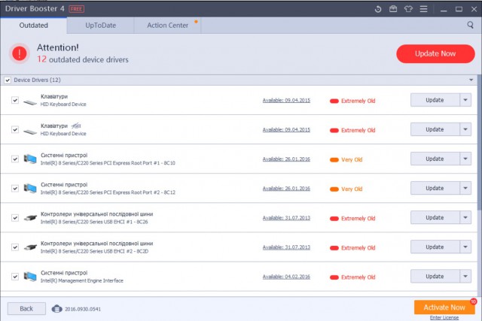Image resolution: width=482 pixels, height=321 pixels.
Task: Uncheck the Root Port #1 - 8C10 checkbox
Action: (x=15, y=159)
